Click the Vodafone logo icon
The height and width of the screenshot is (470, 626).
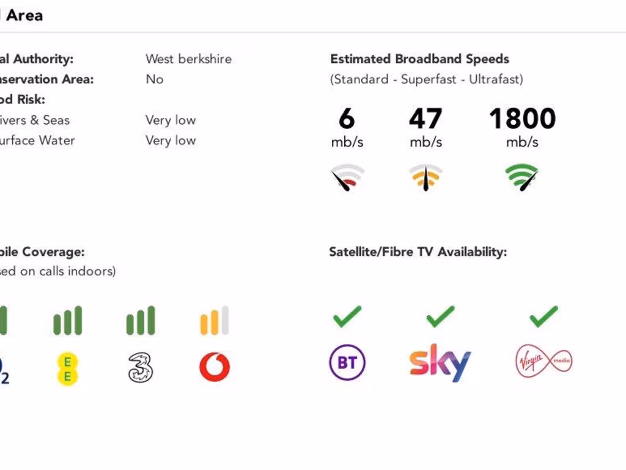tap(215, 367)
